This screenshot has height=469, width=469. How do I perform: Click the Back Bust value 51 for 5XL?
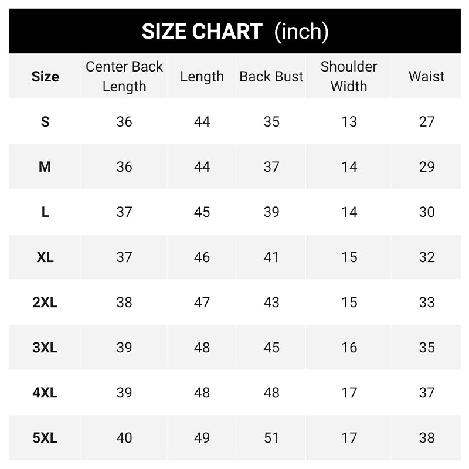pos(271,438)
